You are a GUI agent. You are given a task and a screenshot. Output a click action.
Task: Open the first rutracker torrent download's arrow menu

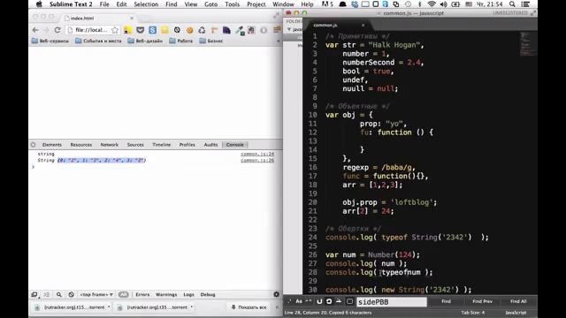[x=109, y=307]
